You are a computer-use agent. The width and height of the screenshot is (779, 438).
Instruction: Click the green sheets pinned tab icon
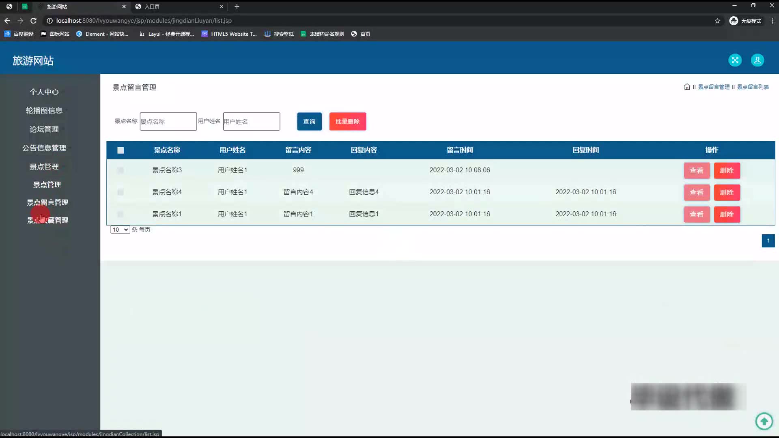point(24,6)
